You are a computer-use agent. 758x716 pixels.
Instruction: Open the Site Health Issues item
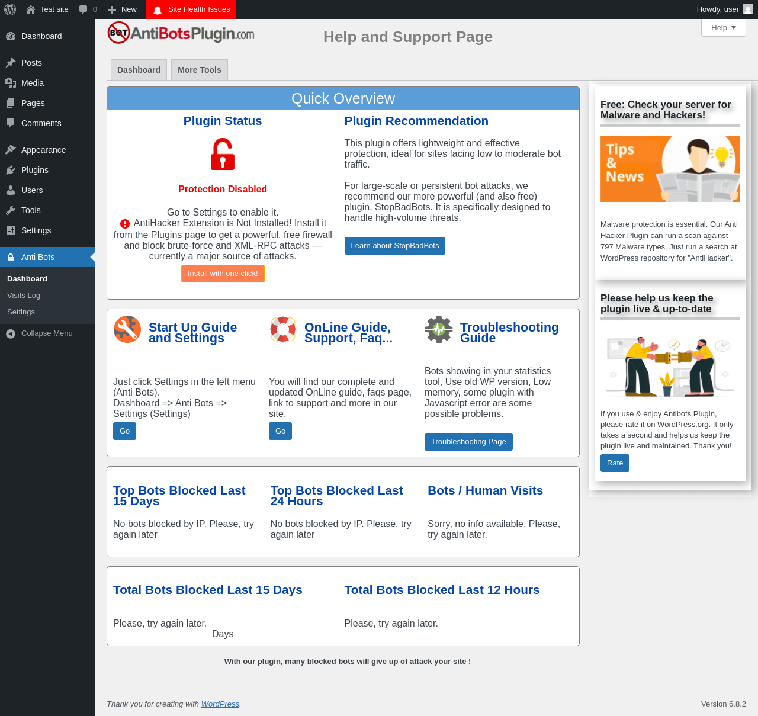(x=191, y=9)
